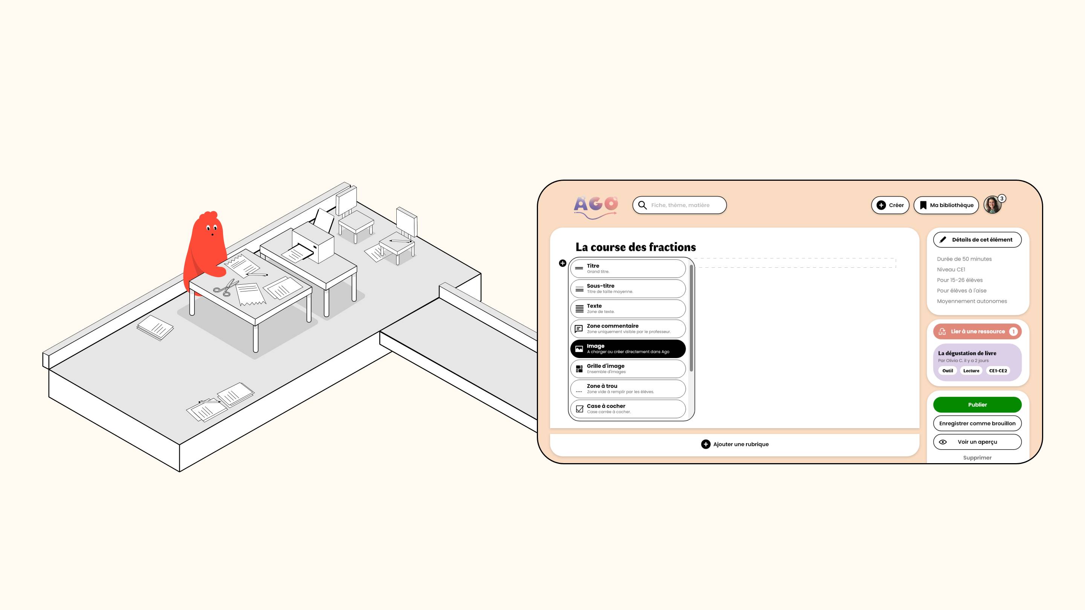Click the bookmark icon in Ma bibliothèque
The image size is (1085, 610).
pos(923,205)
